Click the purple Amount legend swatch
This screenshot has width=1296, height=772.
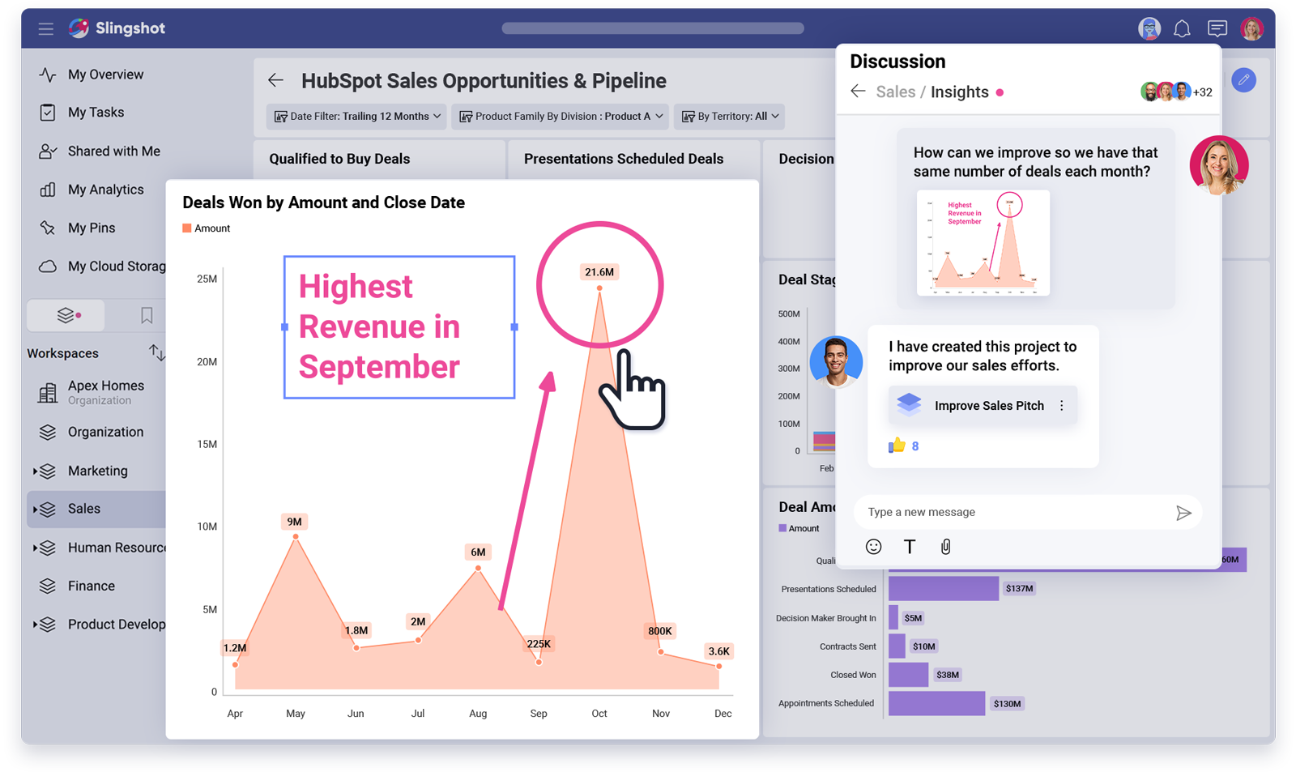782,528
